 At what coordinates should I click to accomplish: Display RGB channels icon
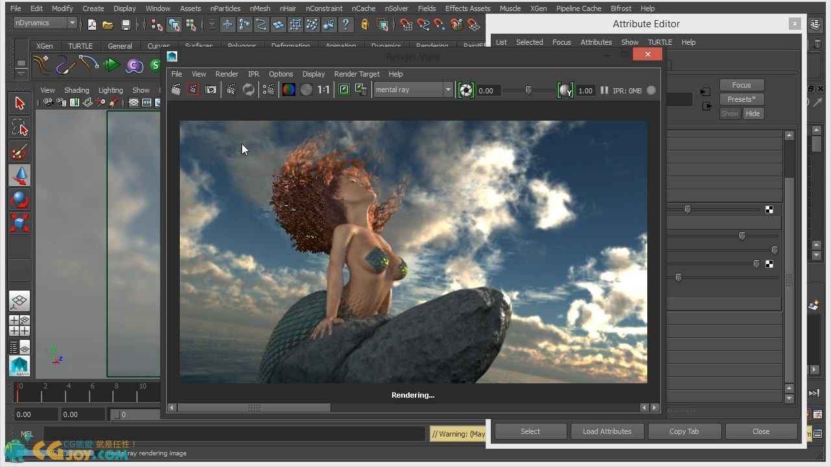click(289, 90)
